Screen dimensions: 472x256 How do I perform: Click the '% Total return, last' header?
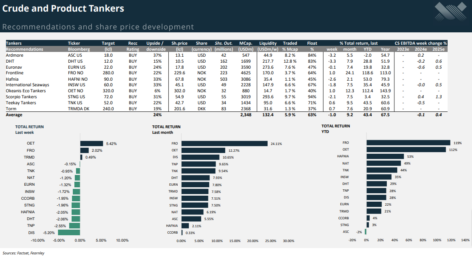point(358,43)
